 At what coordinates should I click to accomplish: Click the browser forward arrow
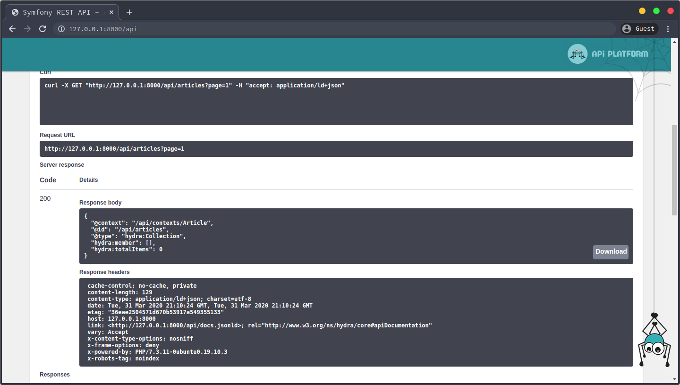tap(27, 29)
